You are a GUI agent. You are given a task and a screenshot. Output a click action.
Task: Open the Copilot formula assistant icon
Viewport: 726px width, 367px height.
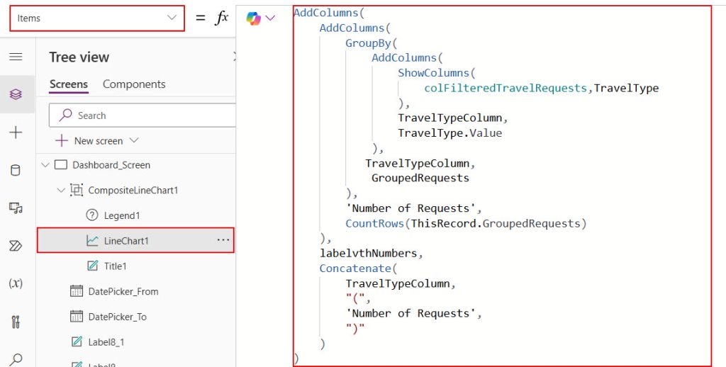253,18
